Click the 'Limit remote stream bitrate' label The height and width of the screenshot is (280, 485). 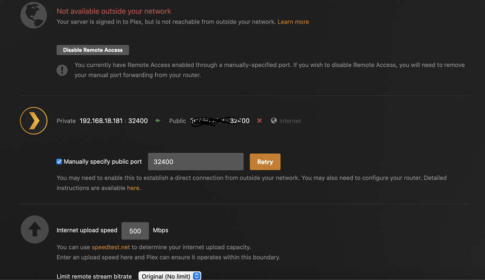coord(94,276)
